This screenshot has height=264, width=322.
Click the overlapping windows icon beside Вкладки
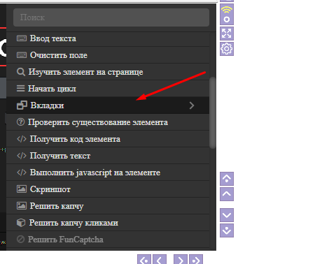click(22, 105)
